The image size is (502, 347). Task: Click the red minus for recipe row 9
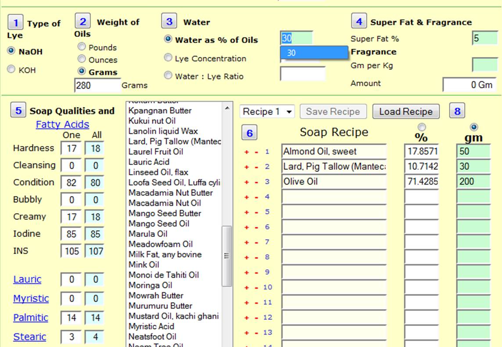click(x=256, y=272)
